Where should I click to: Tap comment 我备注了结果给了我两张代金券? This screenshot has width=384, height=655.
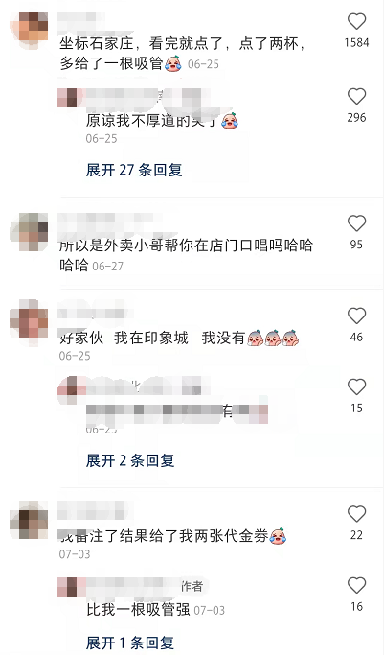[x=164, y=536]
